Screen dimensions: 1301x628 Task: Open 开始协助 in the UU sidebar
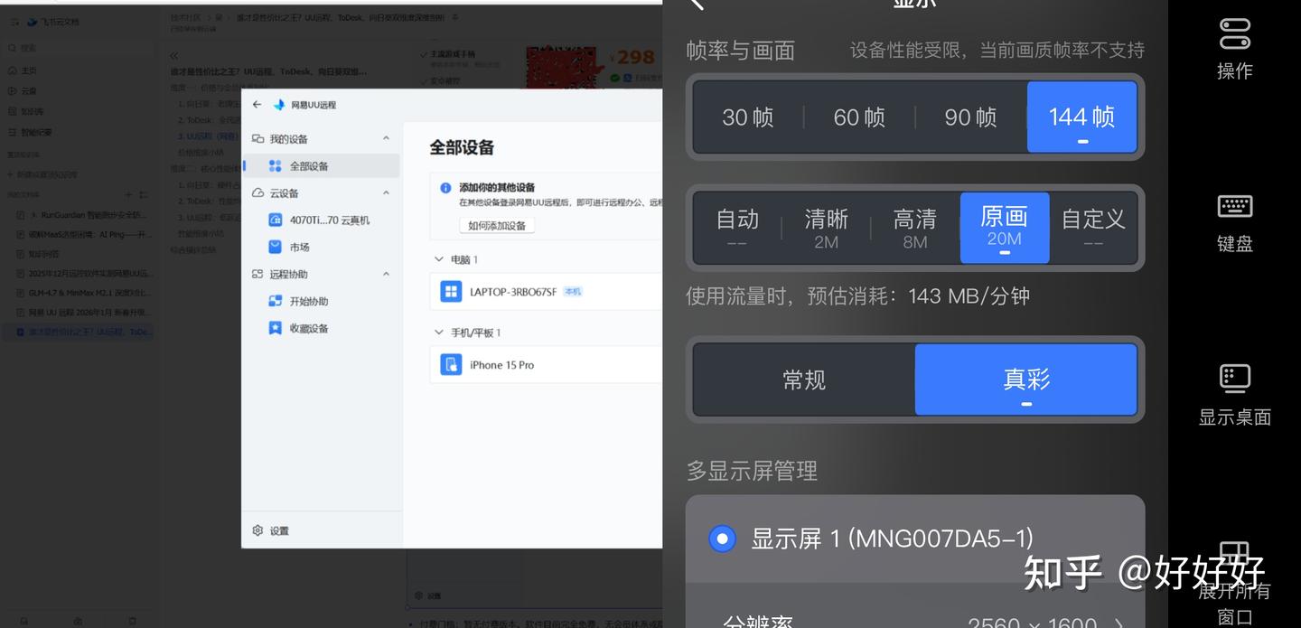click(322, 301)
